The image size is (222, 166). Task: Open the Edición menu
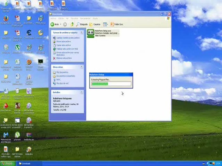coord(61,18)
